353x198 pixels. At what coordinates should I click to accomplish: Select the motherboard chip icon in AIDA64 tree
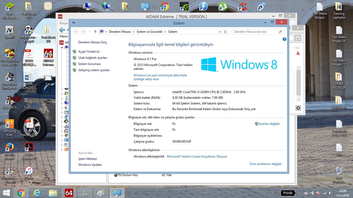[x=66, y=89]
